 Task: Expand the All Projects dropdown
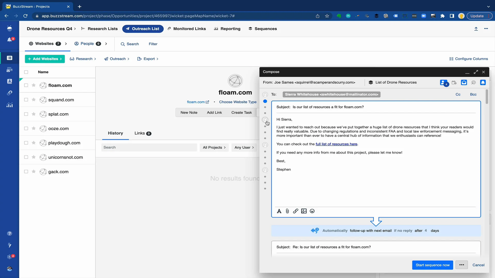click(x=214, y=147)
